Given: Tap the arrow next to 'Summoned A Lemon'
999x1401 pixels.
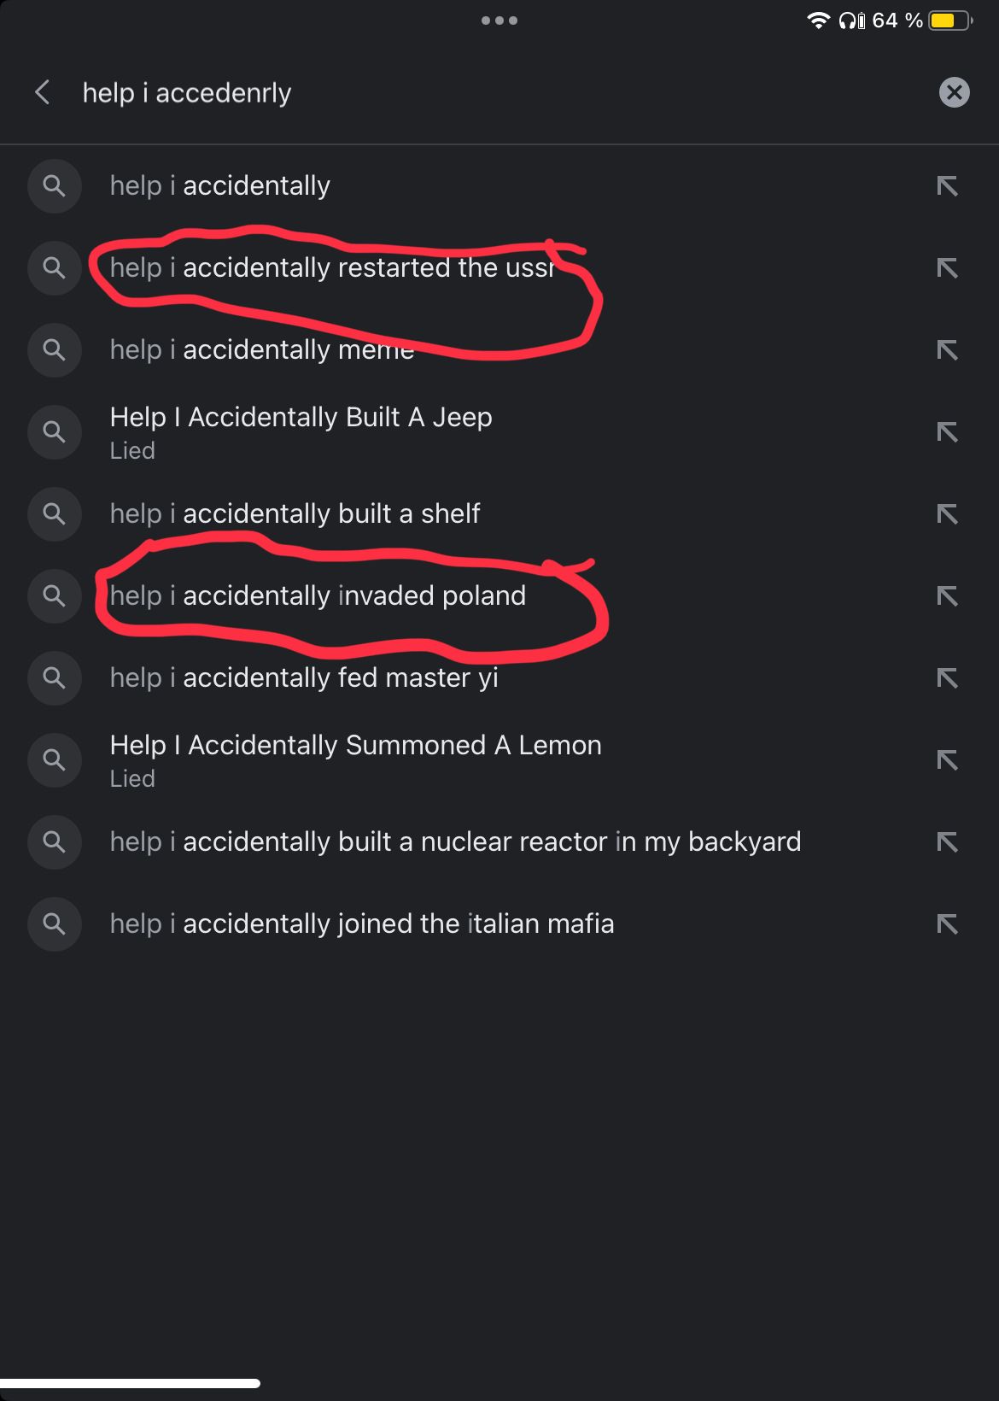Looking at the screenshot, I should (x=947, y=760).
